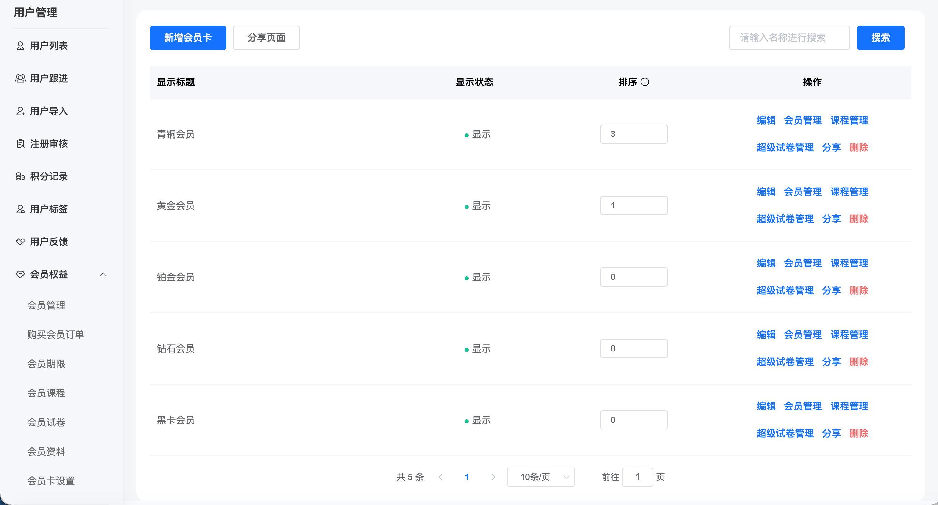Click 显示 status in 钻石会员 row
Screen dimensions: 938x505
(478, 349)
